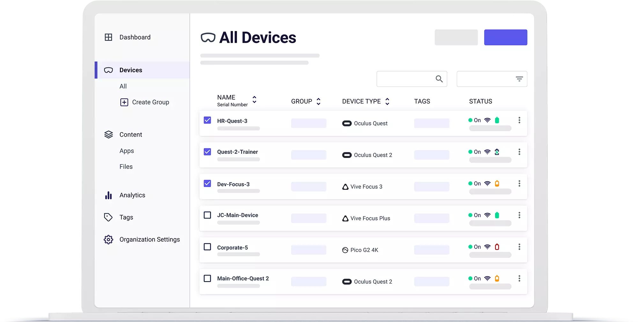The image size is (638, 323).
Task: Click the blue action button top right
Action: 506,37
